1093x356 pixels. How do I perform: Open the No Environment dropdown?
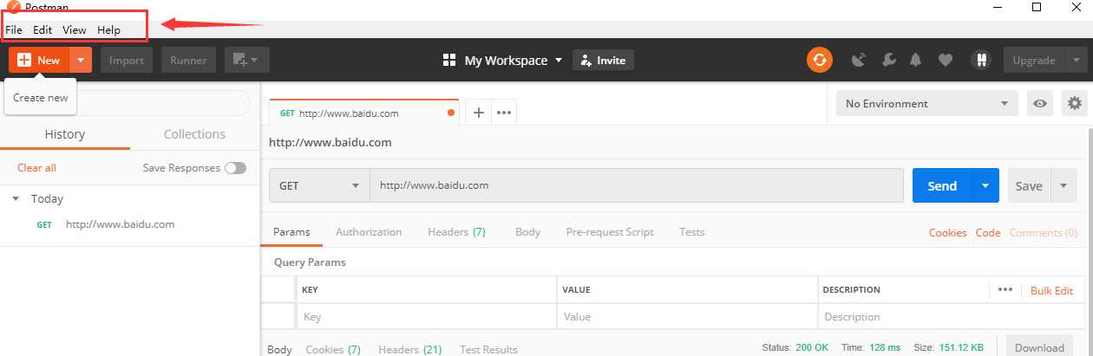click(927, 103)
